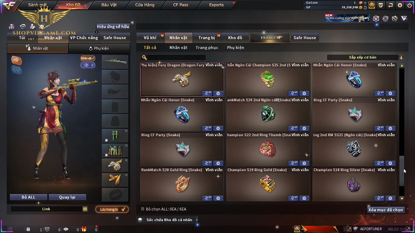Image resolution: width=415 pixels, height=233 pixels.
Task: Toggle the Nhân vật checkbox above character
Action: 88,58
